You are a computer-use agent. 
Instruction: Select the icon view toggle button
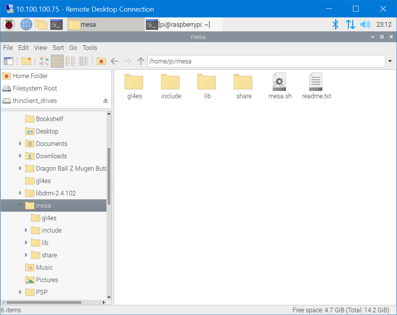[x=57, y=61]
